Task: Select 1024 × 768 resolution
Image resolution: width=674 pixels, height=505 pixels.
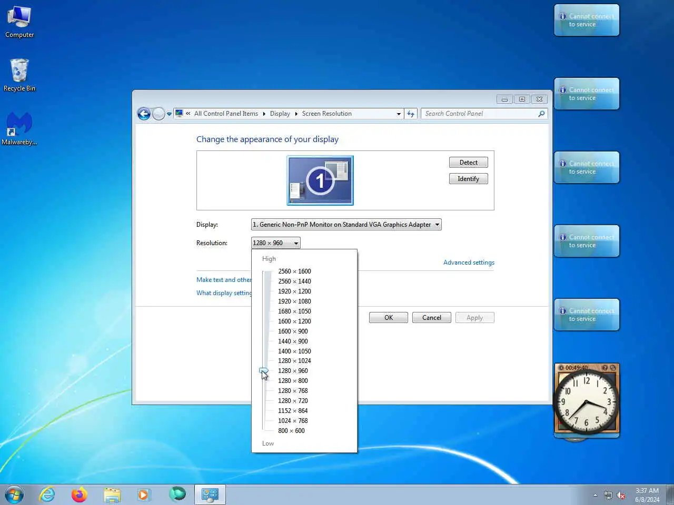Action: (293, 421)
